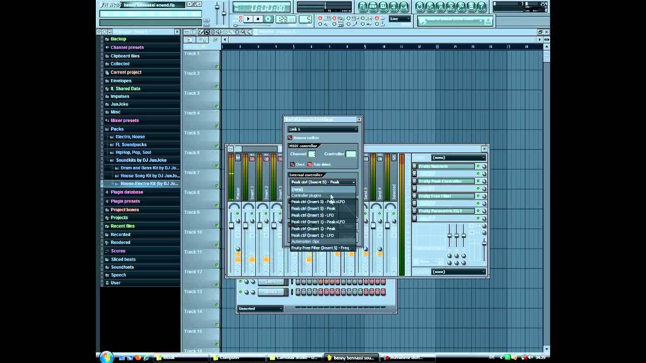Choose Peak ctrl (Insert 5) - Peak+LFO
This screenshot has width=646, height=363.
coord(323,202)
